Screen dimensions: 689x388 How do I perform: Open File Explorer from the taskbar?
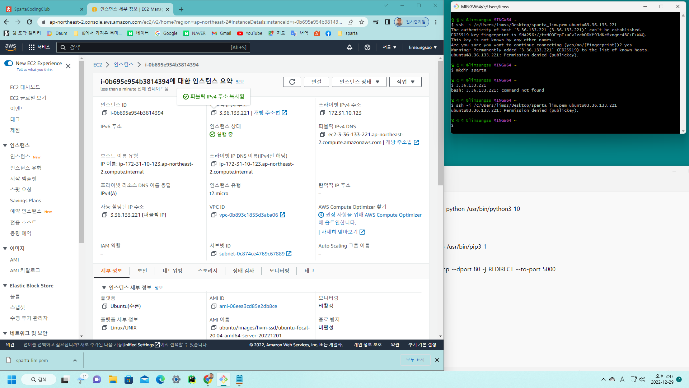pos(113,379)
